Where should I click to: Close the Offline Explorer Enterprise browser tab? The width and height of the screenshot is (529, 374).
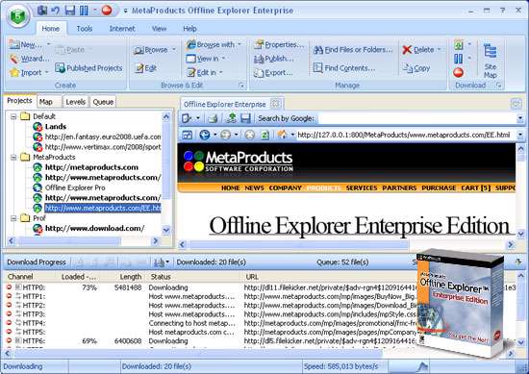coord(276,104)
